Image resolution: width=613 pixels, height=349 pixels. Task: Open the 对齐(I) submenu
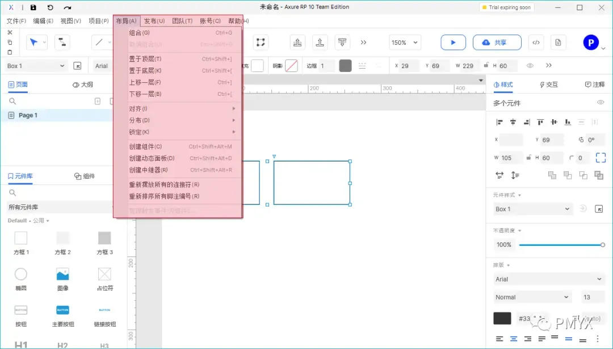180,108
